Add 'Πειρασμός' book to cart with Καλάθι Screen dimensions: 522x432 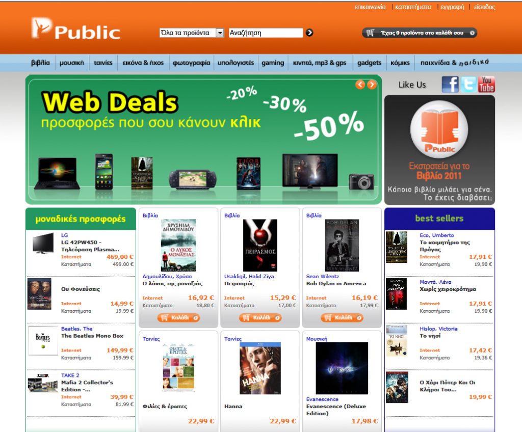coord(260,318)
